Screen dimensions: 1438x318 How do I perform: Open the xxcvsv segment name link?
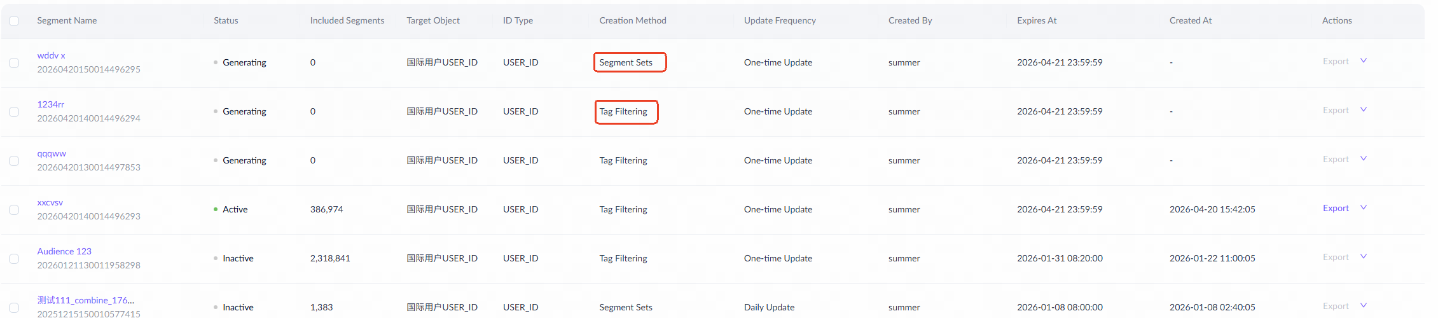coord(50,202)
